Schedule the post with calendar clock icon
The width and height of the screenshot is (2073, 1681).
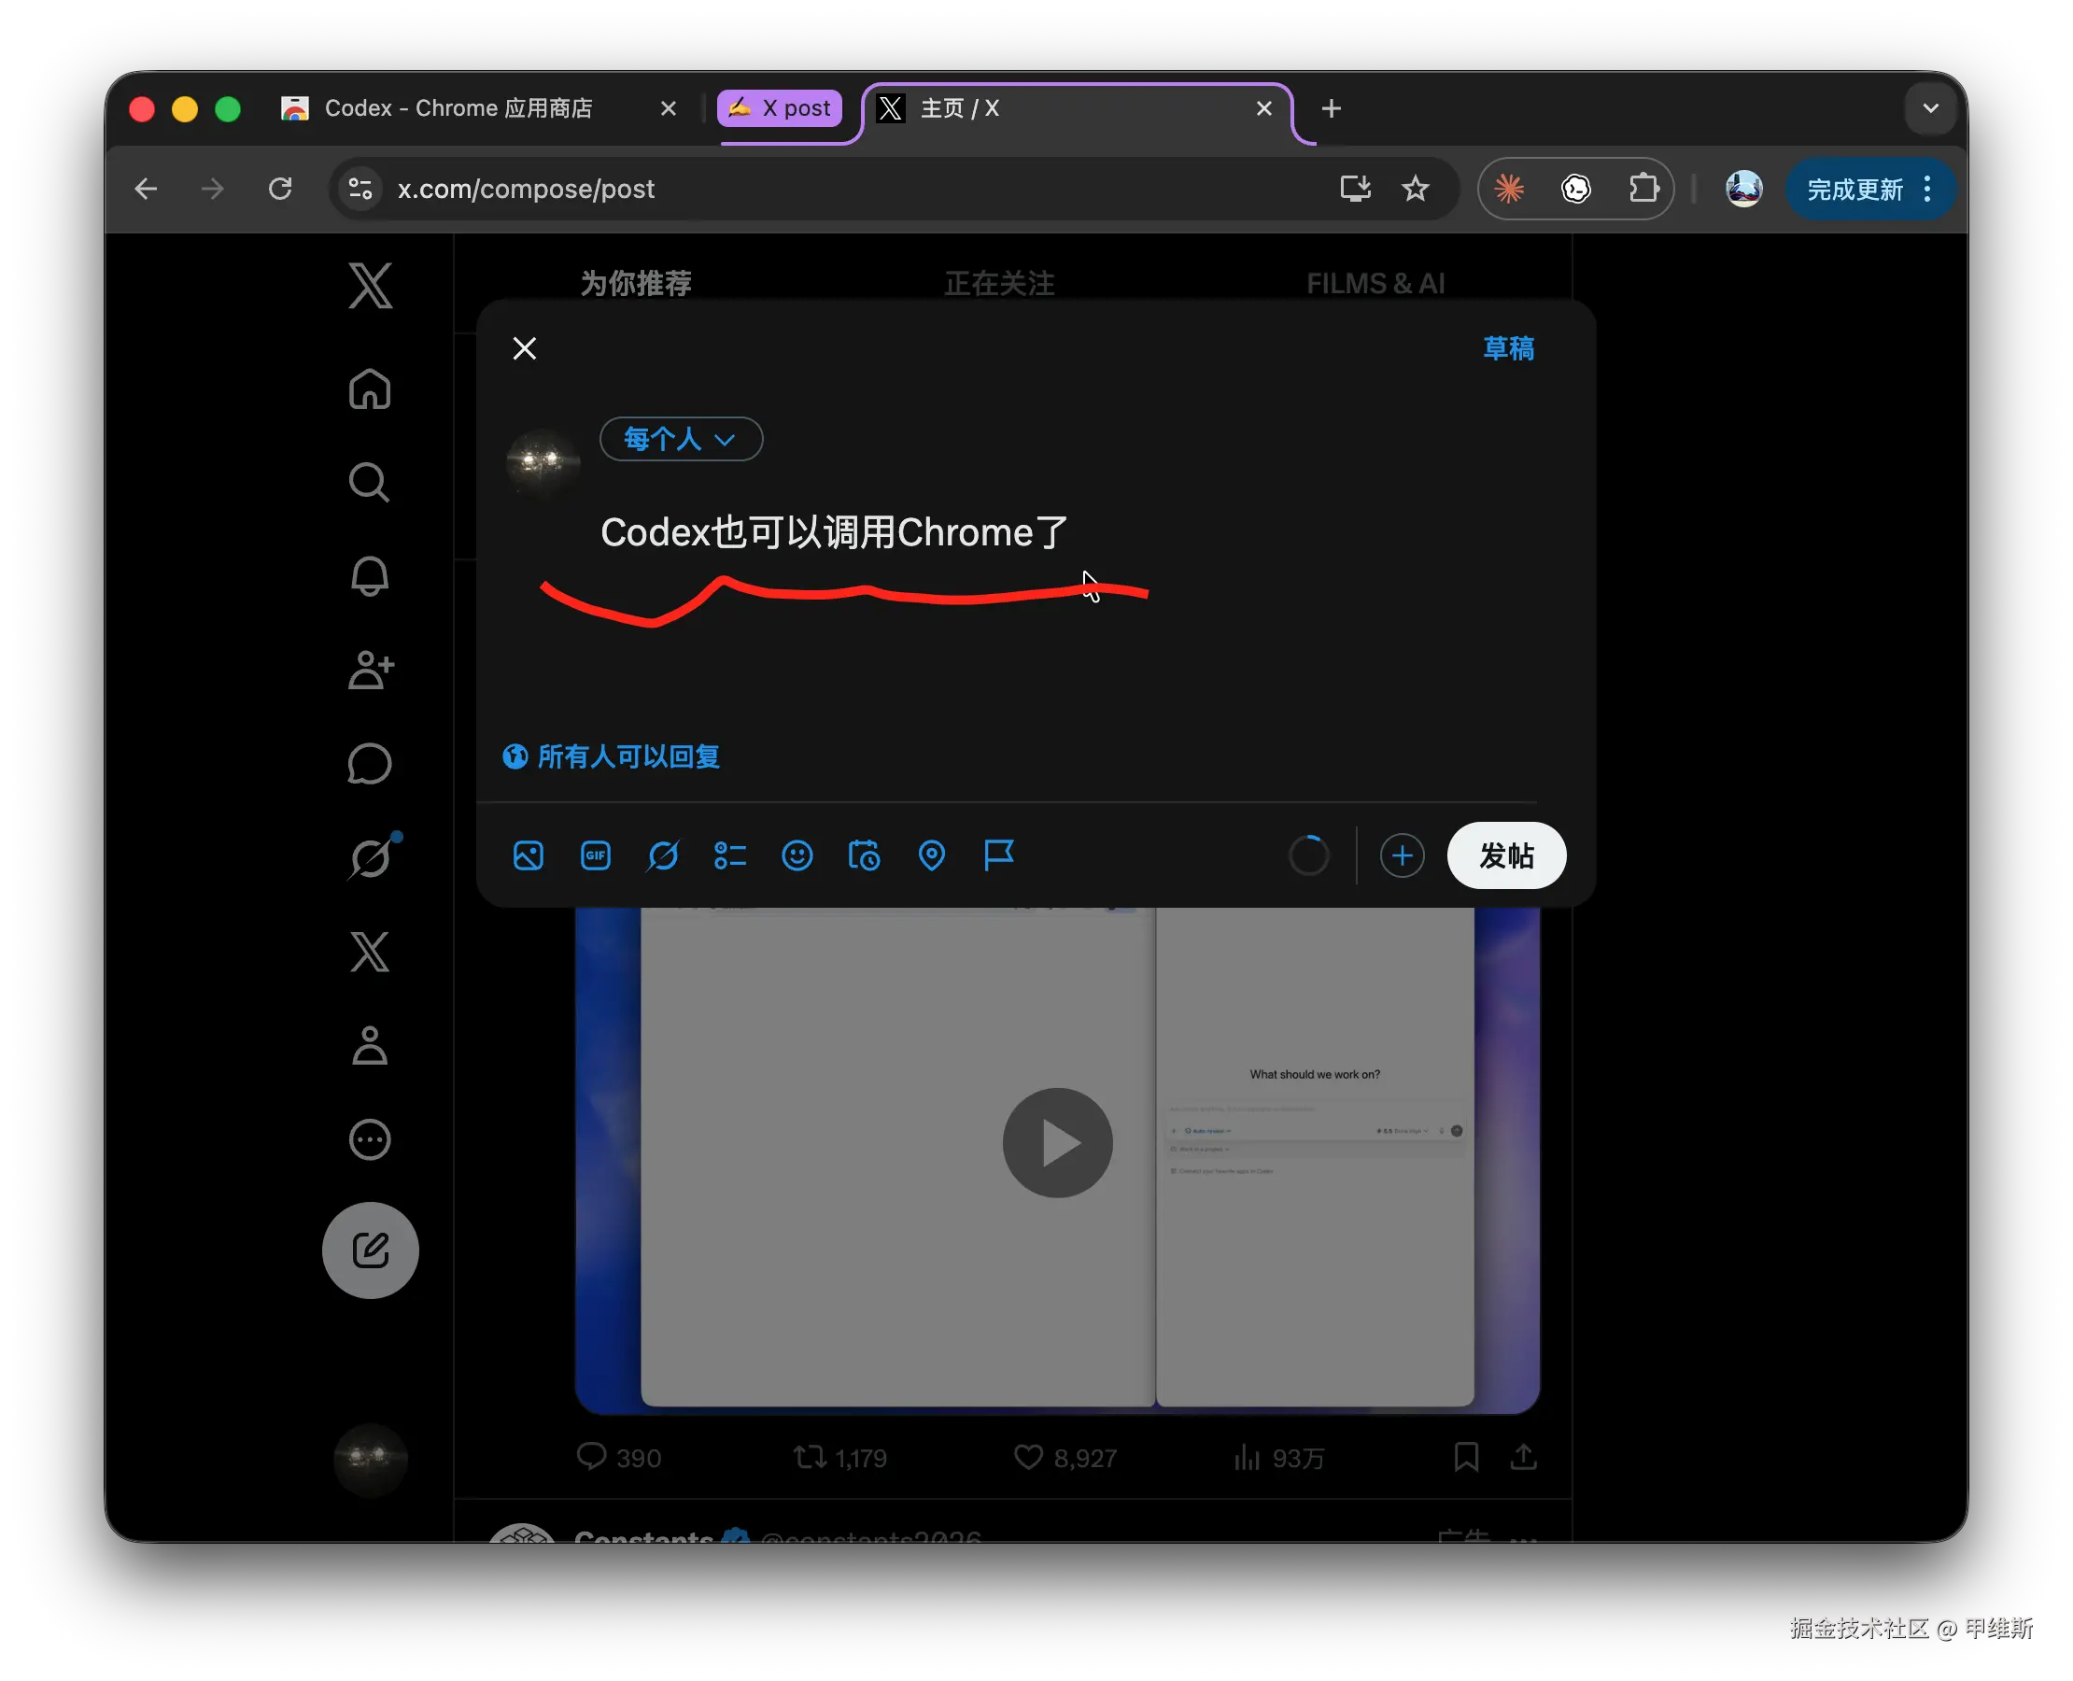click(x=865, y=856)
